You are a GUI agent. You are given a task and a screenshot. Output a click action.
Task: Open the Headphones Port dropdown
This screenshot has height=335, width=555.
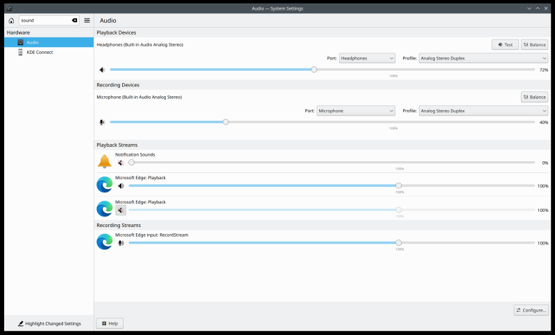[366, 58]
